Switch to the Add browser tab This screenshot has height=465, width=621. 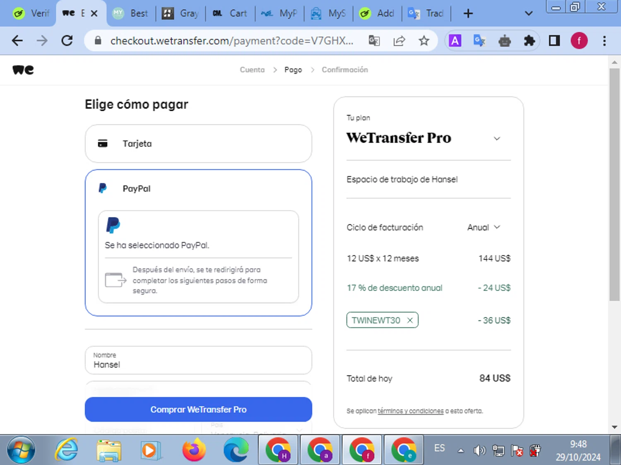pyautogui.click(x=377, y=13)
